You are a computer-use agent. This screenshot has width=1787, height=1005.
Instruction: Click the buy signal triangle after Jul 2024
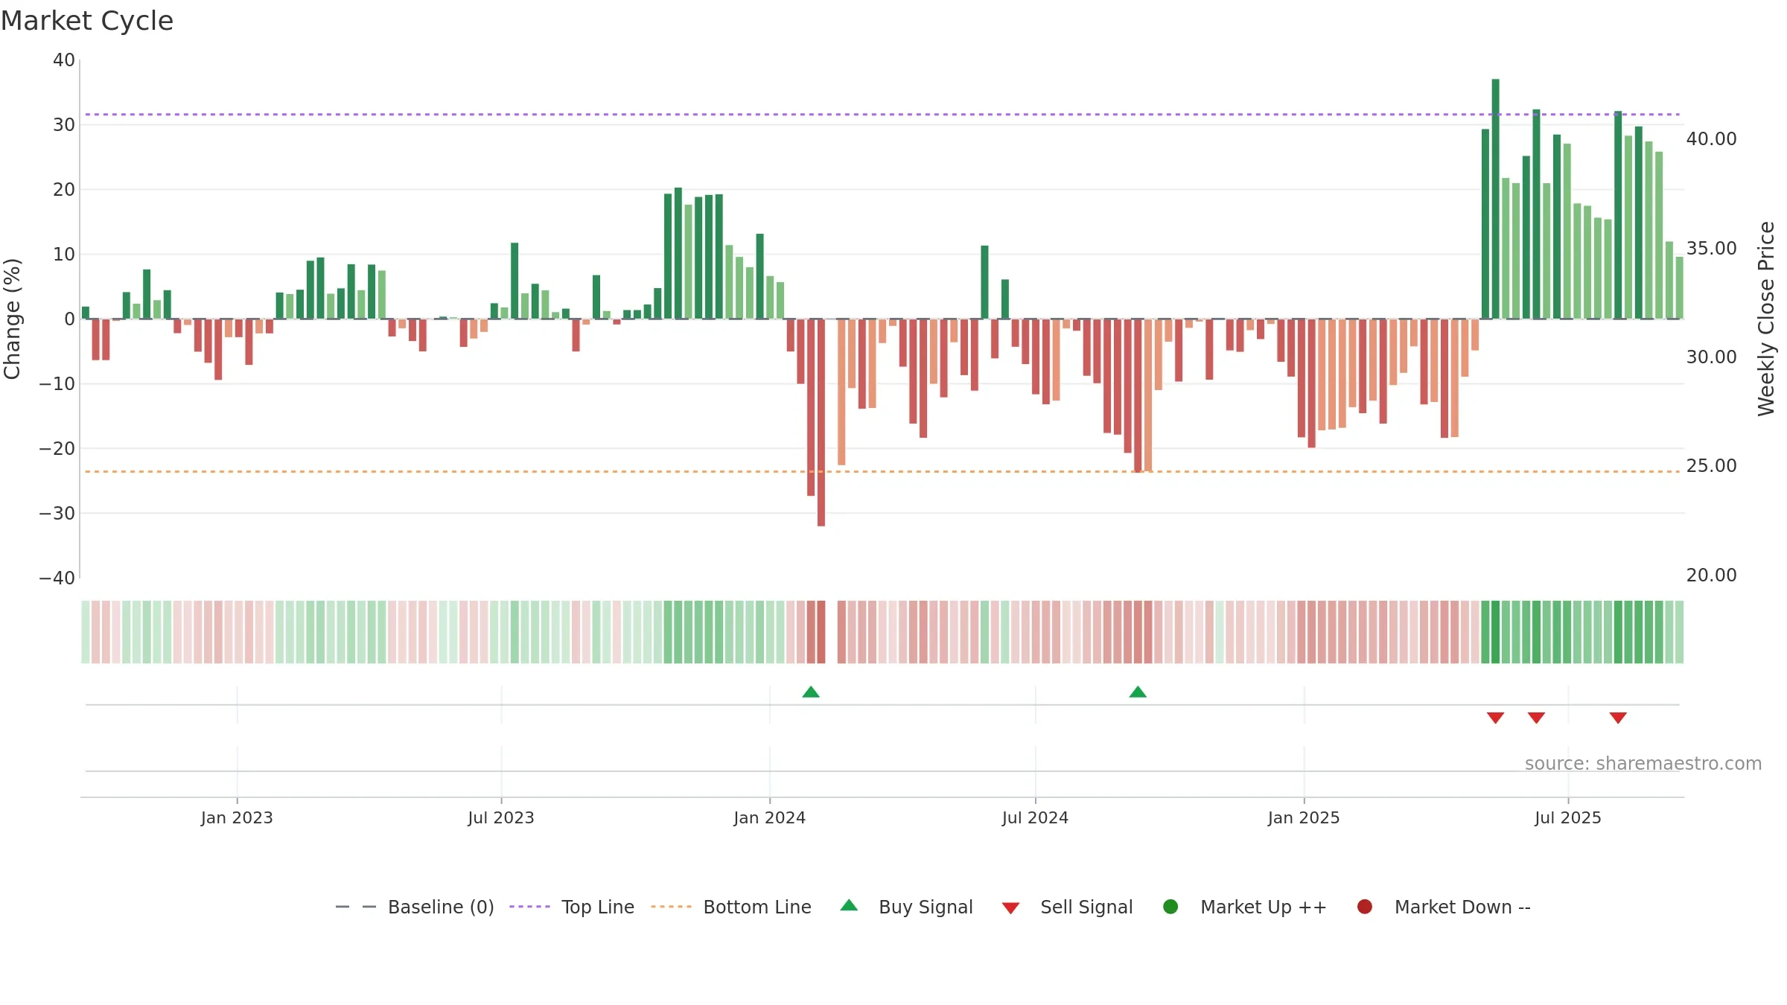point(1138,692)
